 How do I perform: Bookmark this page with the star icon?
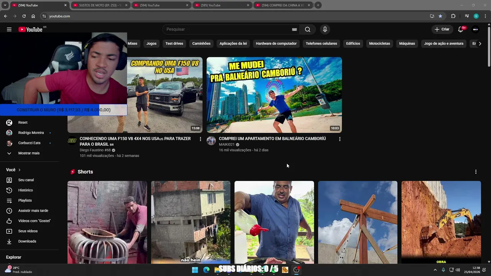click(x=440, y=16)
